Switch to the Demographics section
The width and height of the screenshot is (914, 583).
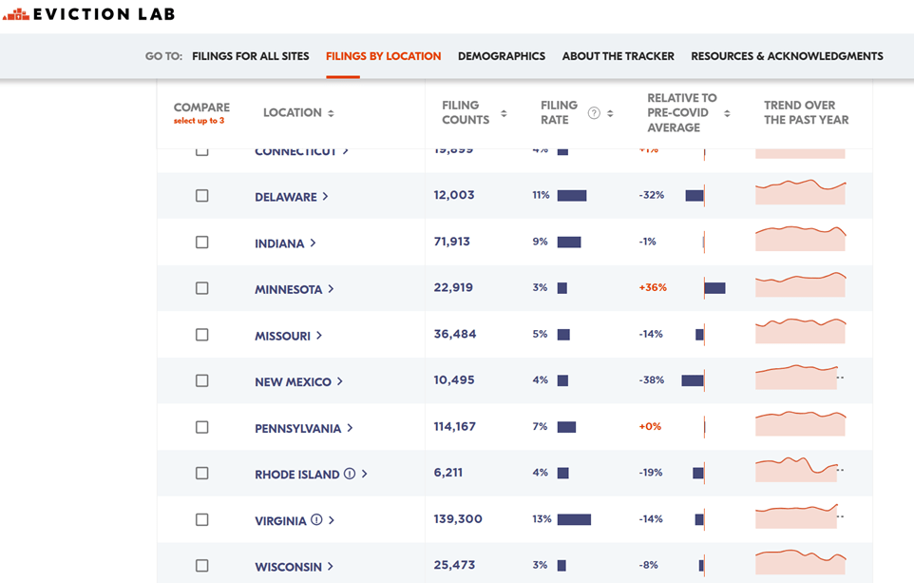point(502,56)
